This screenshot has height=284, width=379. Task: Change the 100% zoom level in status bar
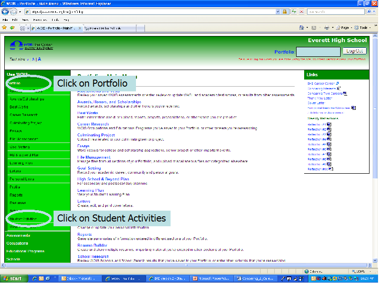click(361, 271)
